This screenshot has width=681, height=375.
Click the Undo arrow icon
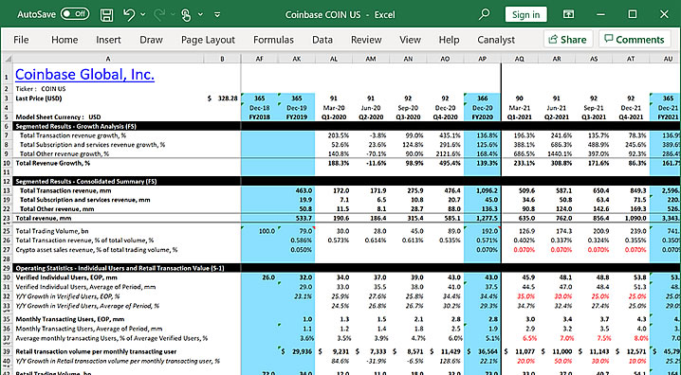pyautogui.click(x=129, y=15)
